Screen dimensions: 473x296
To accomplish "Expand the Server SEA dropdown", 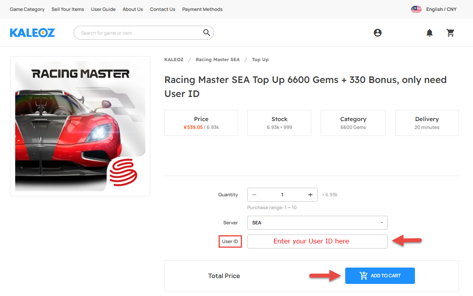I will coord(317,223).
